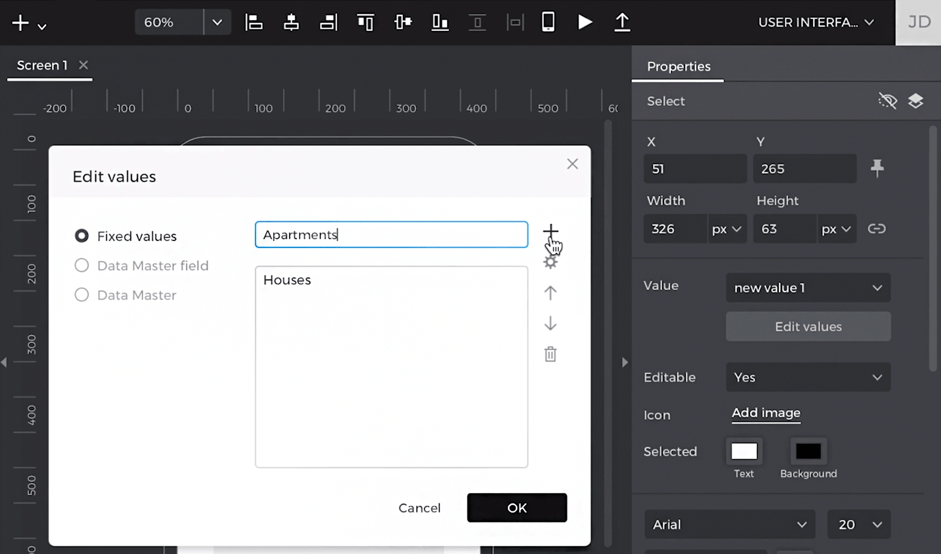The width and height of the screenshot is (941, 554).
Task: Toggle the hidden visibility eye icon
Action: 887,101
